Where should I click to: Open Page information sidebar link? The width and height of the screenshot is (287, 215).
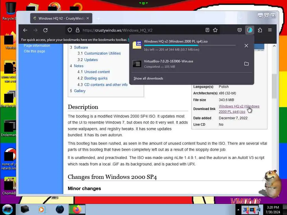coord(37,46)
